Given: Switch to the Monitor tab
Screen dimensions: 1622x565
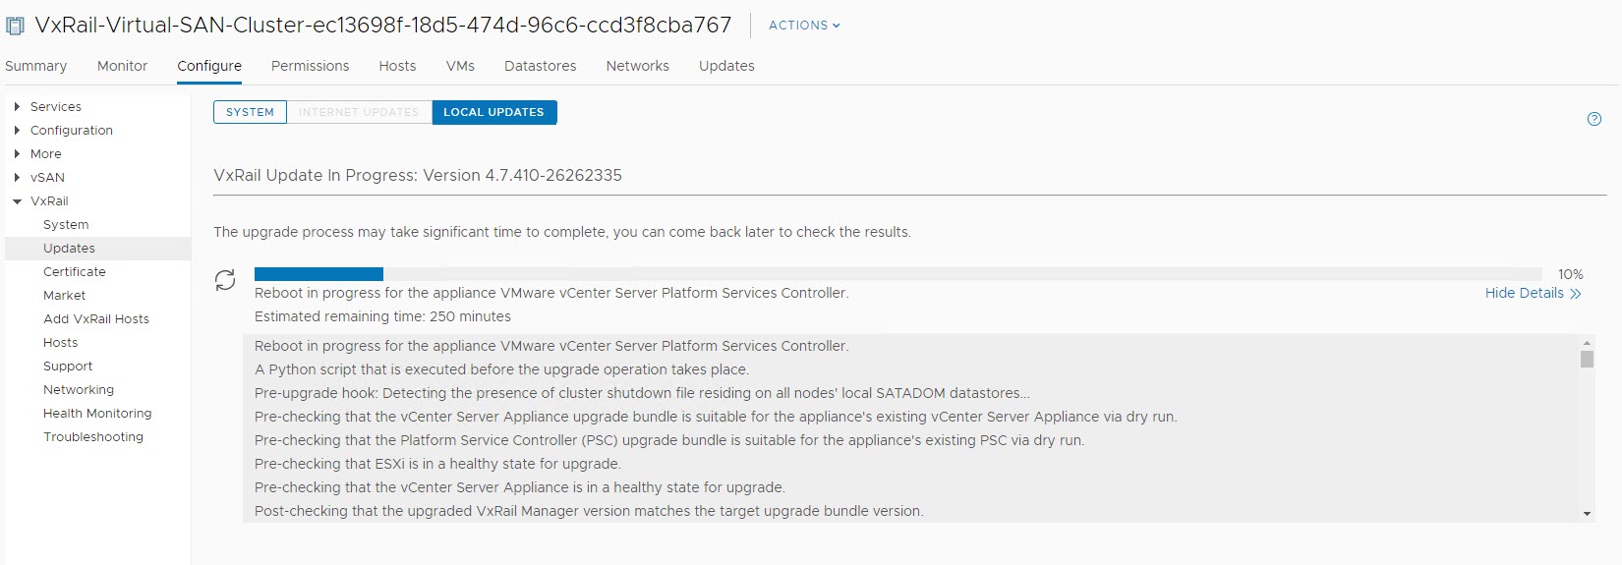Looking at the screenshot, I should 122,66.
